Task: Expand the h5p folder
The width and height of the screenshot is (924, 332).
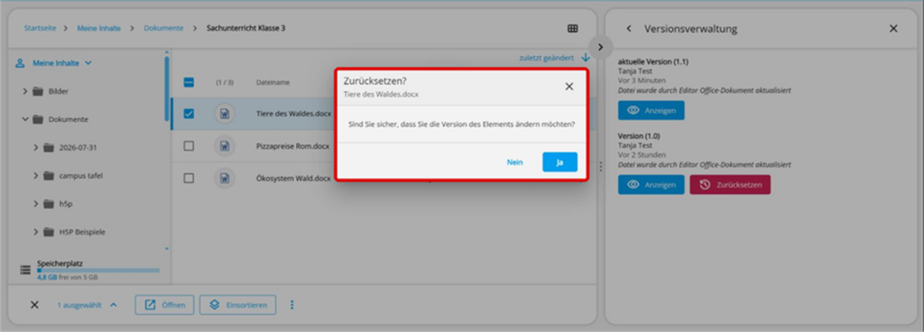Action: click(x=36, y=204)
